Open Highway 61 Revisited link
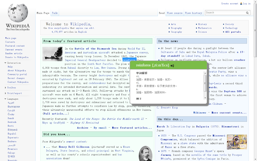 (x=84, y=123)
